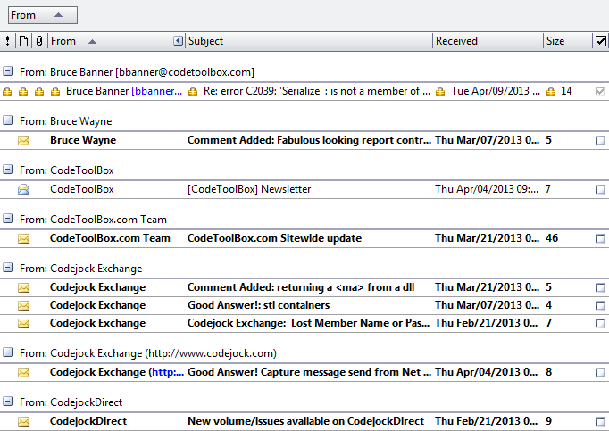Click the lock icon before Re: error C2039 subject
The width and height of the screenshot is (609, 431).
tap(193, 92)
